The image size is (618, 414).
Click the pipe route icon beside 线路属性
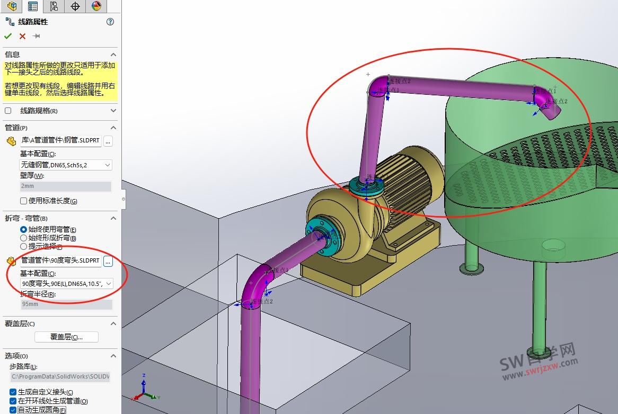(8, 22)
